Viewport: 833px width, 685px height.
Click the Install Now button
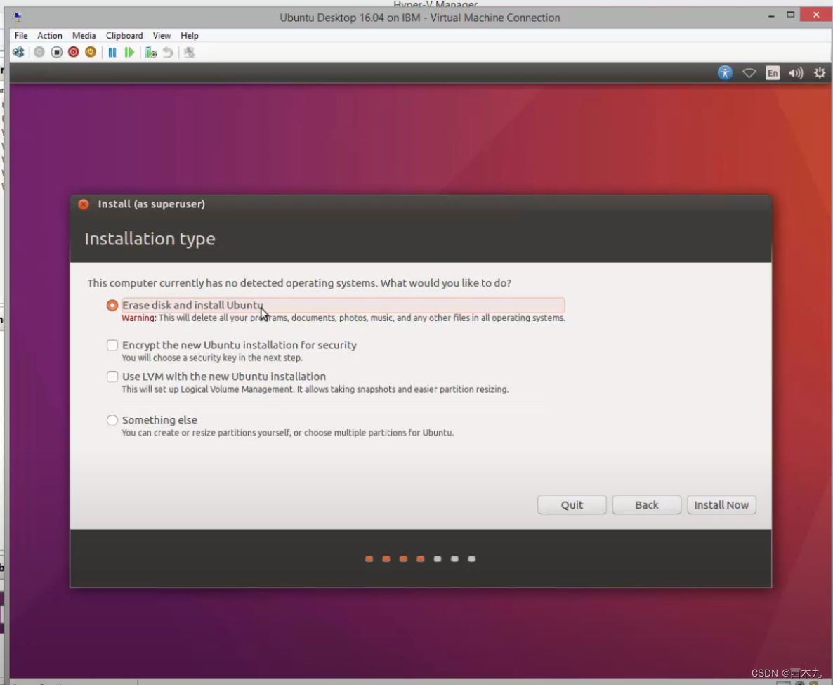721,505
